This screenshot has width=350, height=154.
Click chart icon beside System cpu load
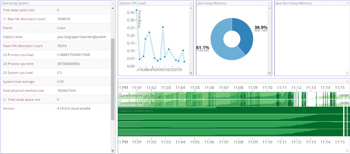coord(5,73)
